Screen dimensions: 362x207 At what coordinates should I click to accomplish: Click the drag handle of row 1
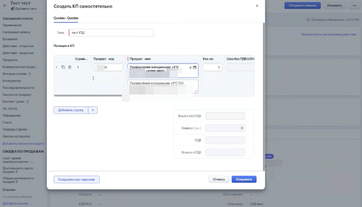pyautogui.click(x=56, y=67)
